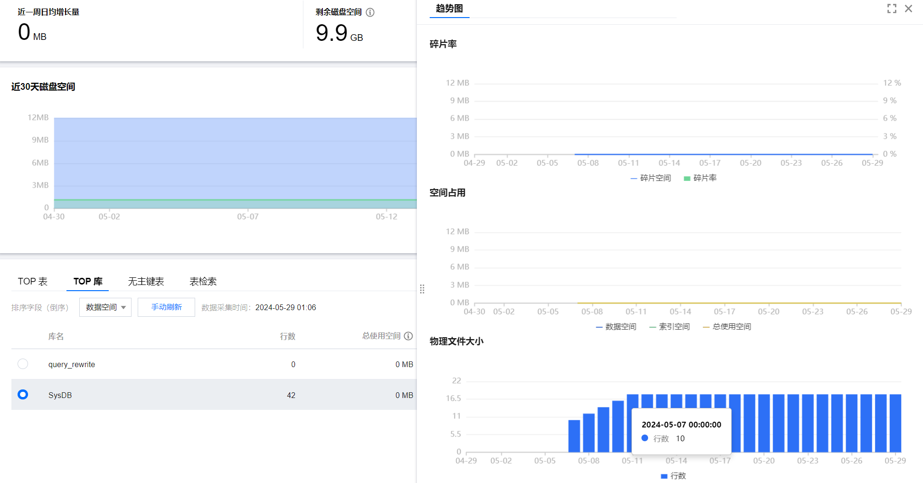Screen dimensions: 923x483
Task: Toggle 总使用空间 legend in space chart
Action: 727,327
